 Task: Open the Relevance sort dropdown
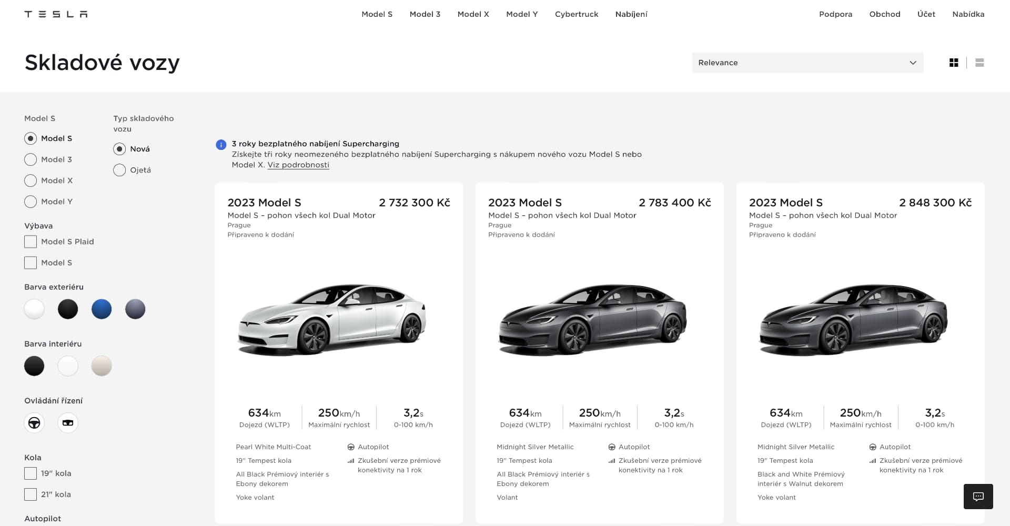[807, 63]
